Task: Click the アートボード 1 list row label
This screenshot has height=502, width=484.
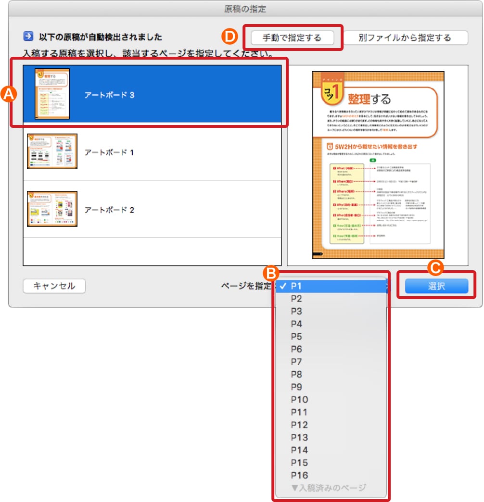Action: [x=109, y=152]
